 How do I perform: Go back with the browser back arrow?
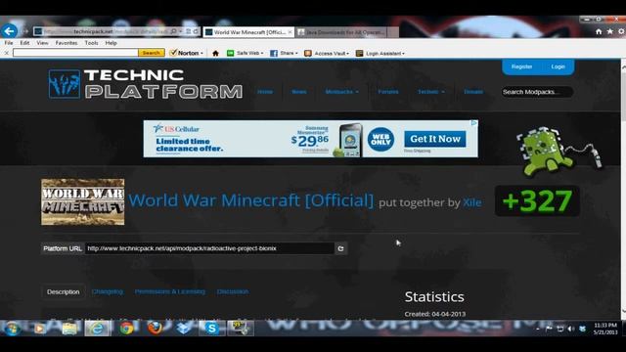coord(9,30)
